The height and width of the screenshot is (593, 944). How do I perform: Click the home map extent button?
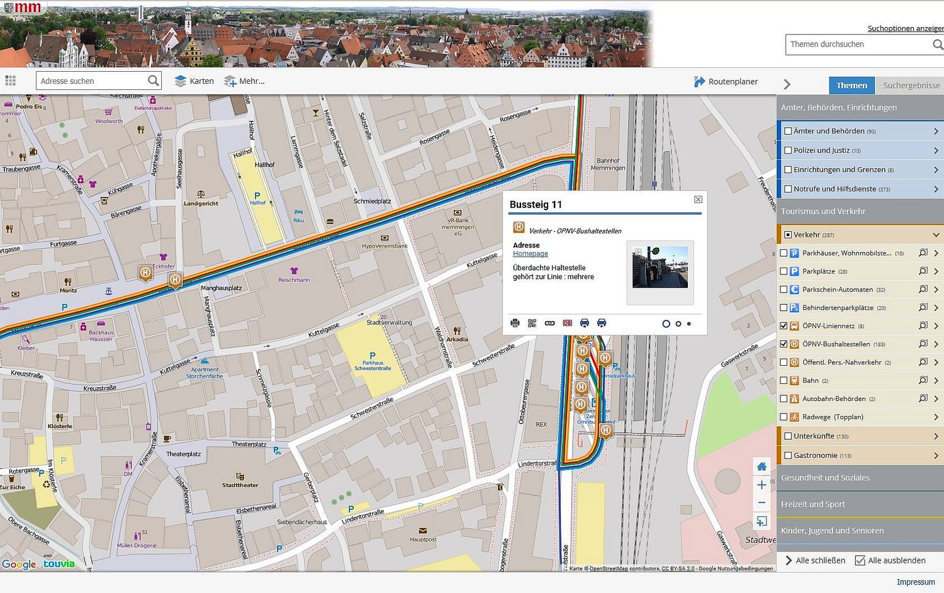tap(761, 466)
